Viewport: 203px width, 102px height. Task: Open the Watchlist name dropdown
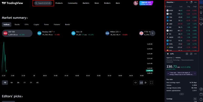coord(171,2)
